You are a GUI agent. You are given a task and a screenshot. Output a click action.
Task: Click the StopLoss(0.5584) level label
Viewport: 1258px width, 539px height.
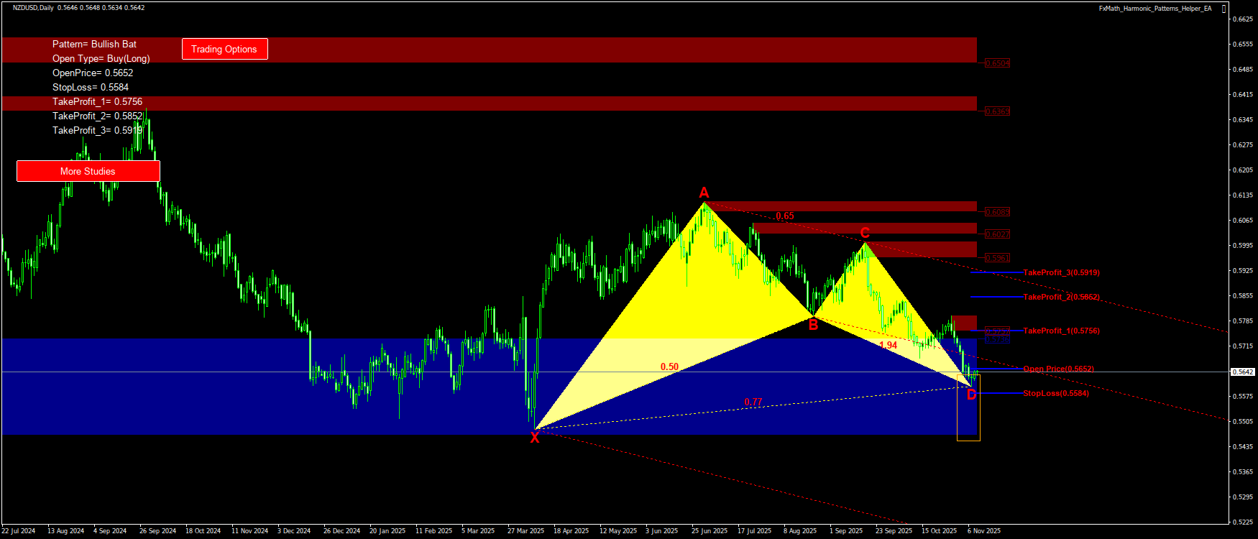(x=1055, y=393)
